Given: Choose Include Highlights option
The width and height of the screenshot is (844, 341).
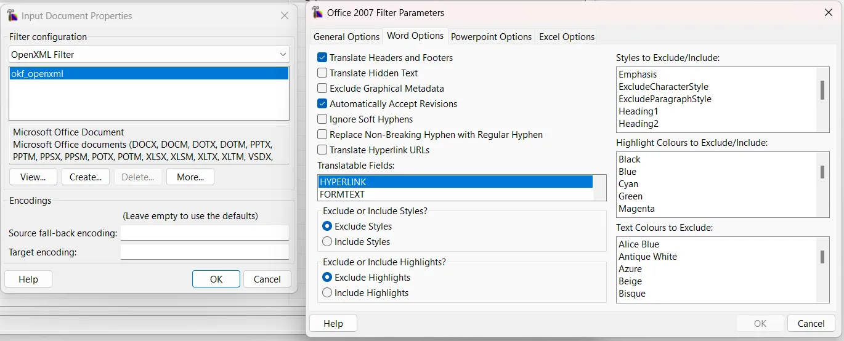Looking at the screenshot, I should click(327, 292).
